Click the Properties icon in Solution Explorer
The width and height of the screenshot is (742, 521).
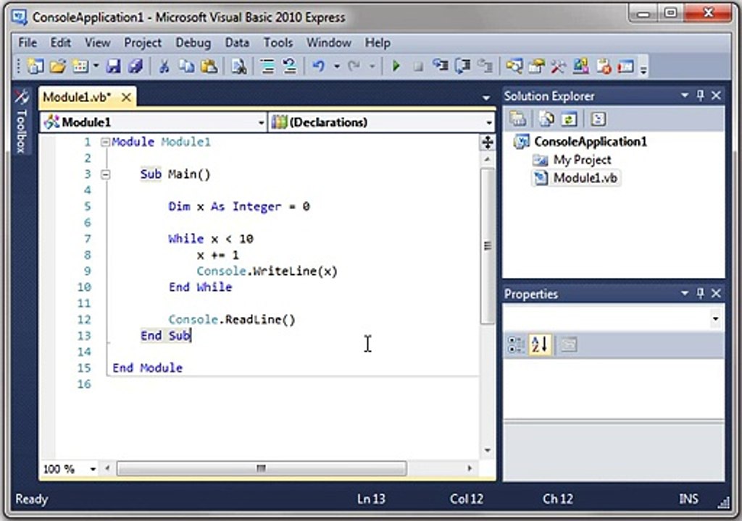tap(517, 119)
